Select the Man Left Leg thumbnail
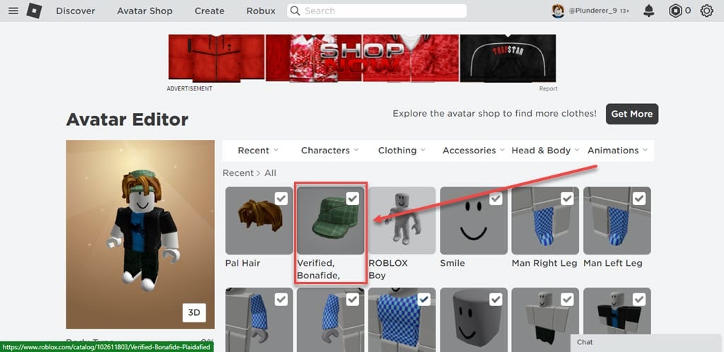This screenshot has width=724, height=352. click(x=617, y=221)
